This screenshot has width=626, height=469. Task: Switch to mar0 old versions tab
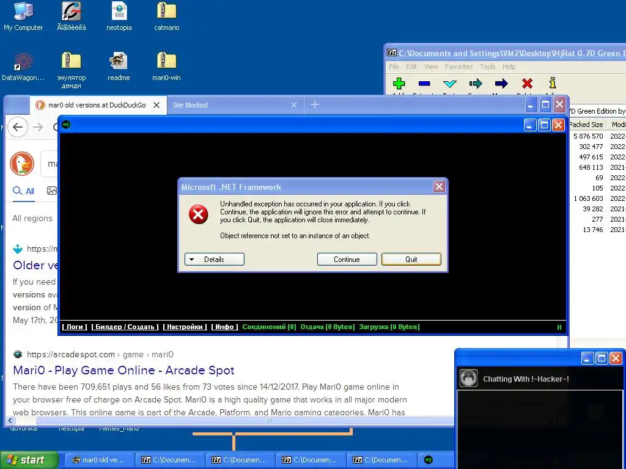coord(98,105)
